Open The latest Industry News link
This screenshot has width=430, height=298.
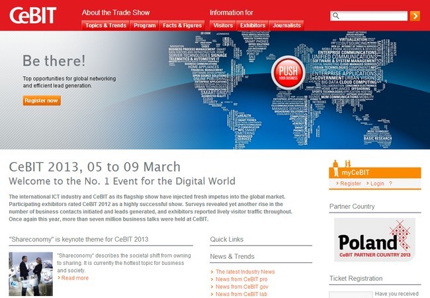pos(245,272)
